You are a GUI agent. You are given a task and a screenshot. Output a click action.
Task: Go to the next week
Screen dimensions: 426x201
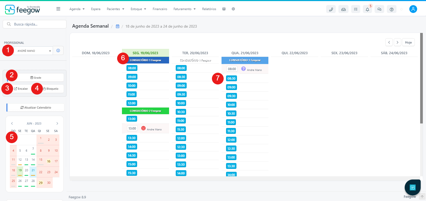click(398, 42)
